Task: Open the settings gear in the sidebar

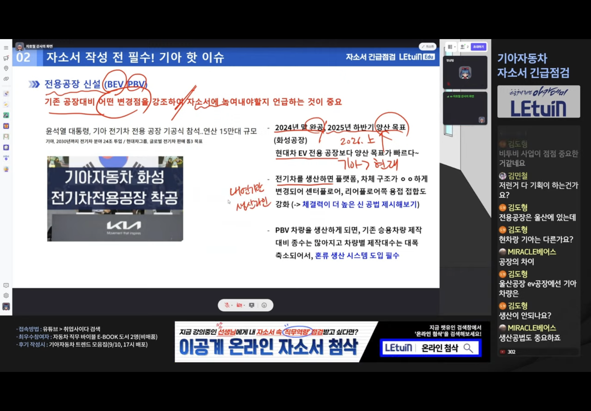Action: [6, 296]
